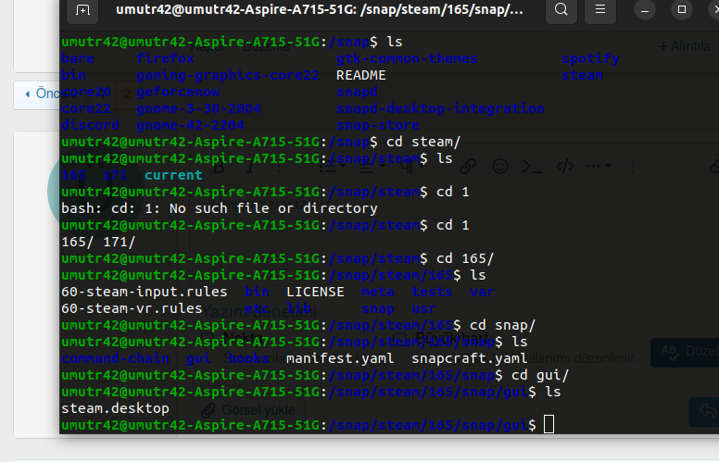719x462 pixels.
Task: Click the </> code block icon
Action: point(565,166)
